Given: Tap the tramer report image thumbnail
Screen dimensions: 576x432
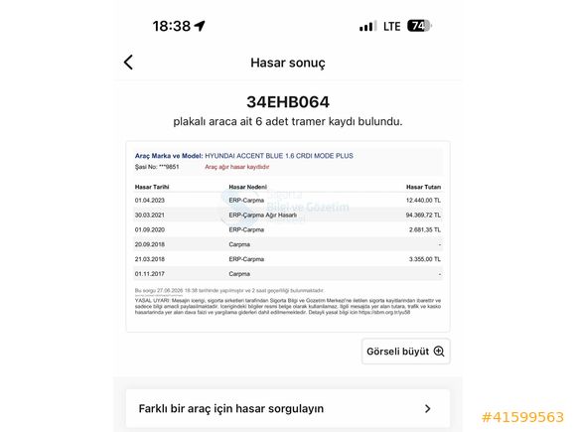Looking at the screenshot, I should [288, 236].
